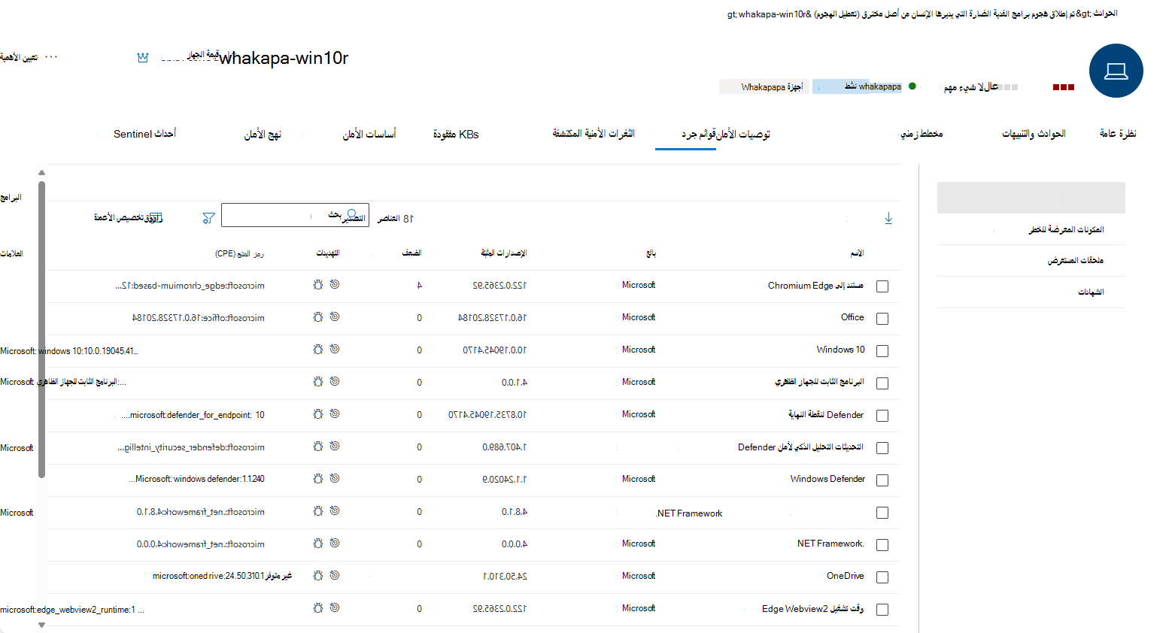Click the bug icon in the Chromium Edge row
The image size is (1172, 633).
[318, 285]
